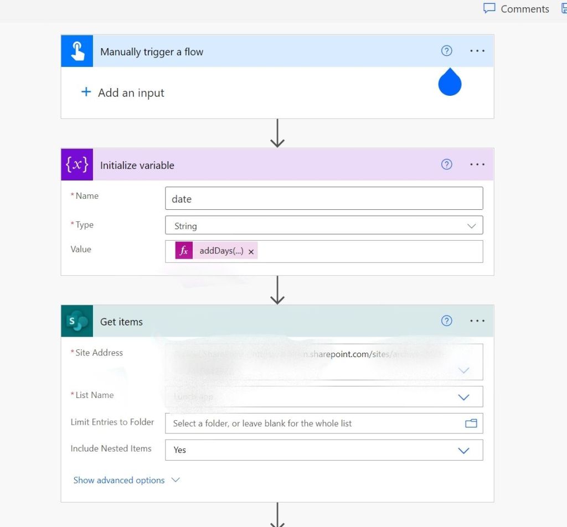Expand the Type dropdown showing String
The height and width of the screenshot is (527, 567).
point(471,226)
